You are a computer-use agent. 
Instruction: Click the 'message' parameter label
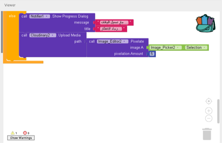(81, 23)
